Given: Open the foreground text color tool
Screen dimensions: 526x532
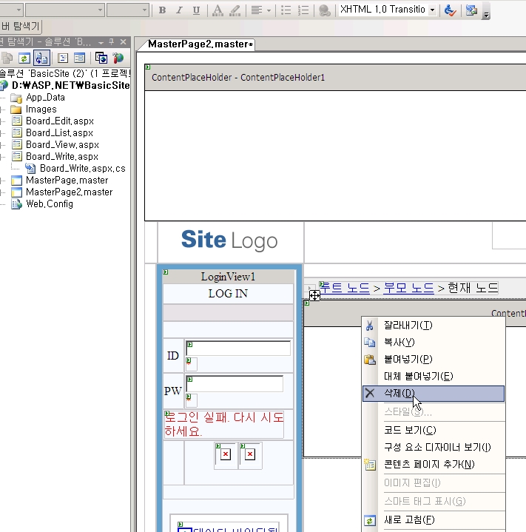Looking at the screenshot, I should pos(218,10).
